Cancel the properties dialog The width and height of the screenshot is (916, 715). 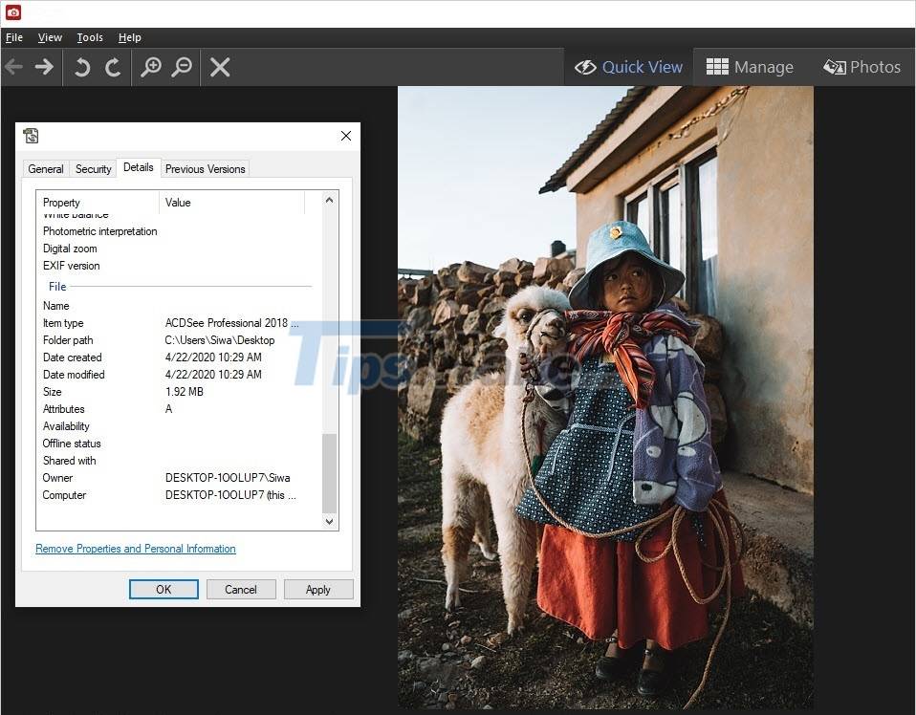(x=241, y=589)
